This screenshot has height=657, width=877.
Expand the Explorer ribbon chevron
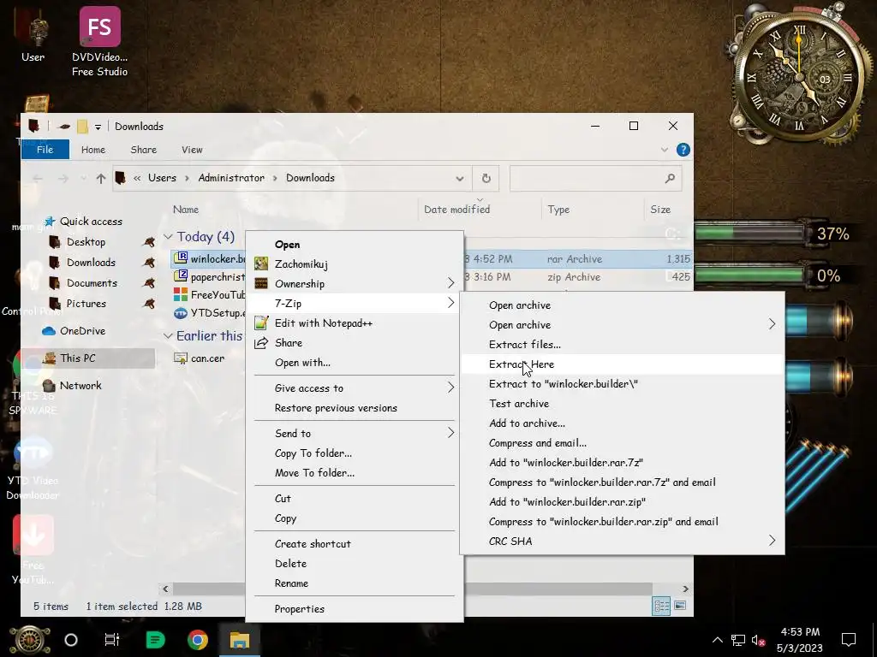(x=664, y=150)
